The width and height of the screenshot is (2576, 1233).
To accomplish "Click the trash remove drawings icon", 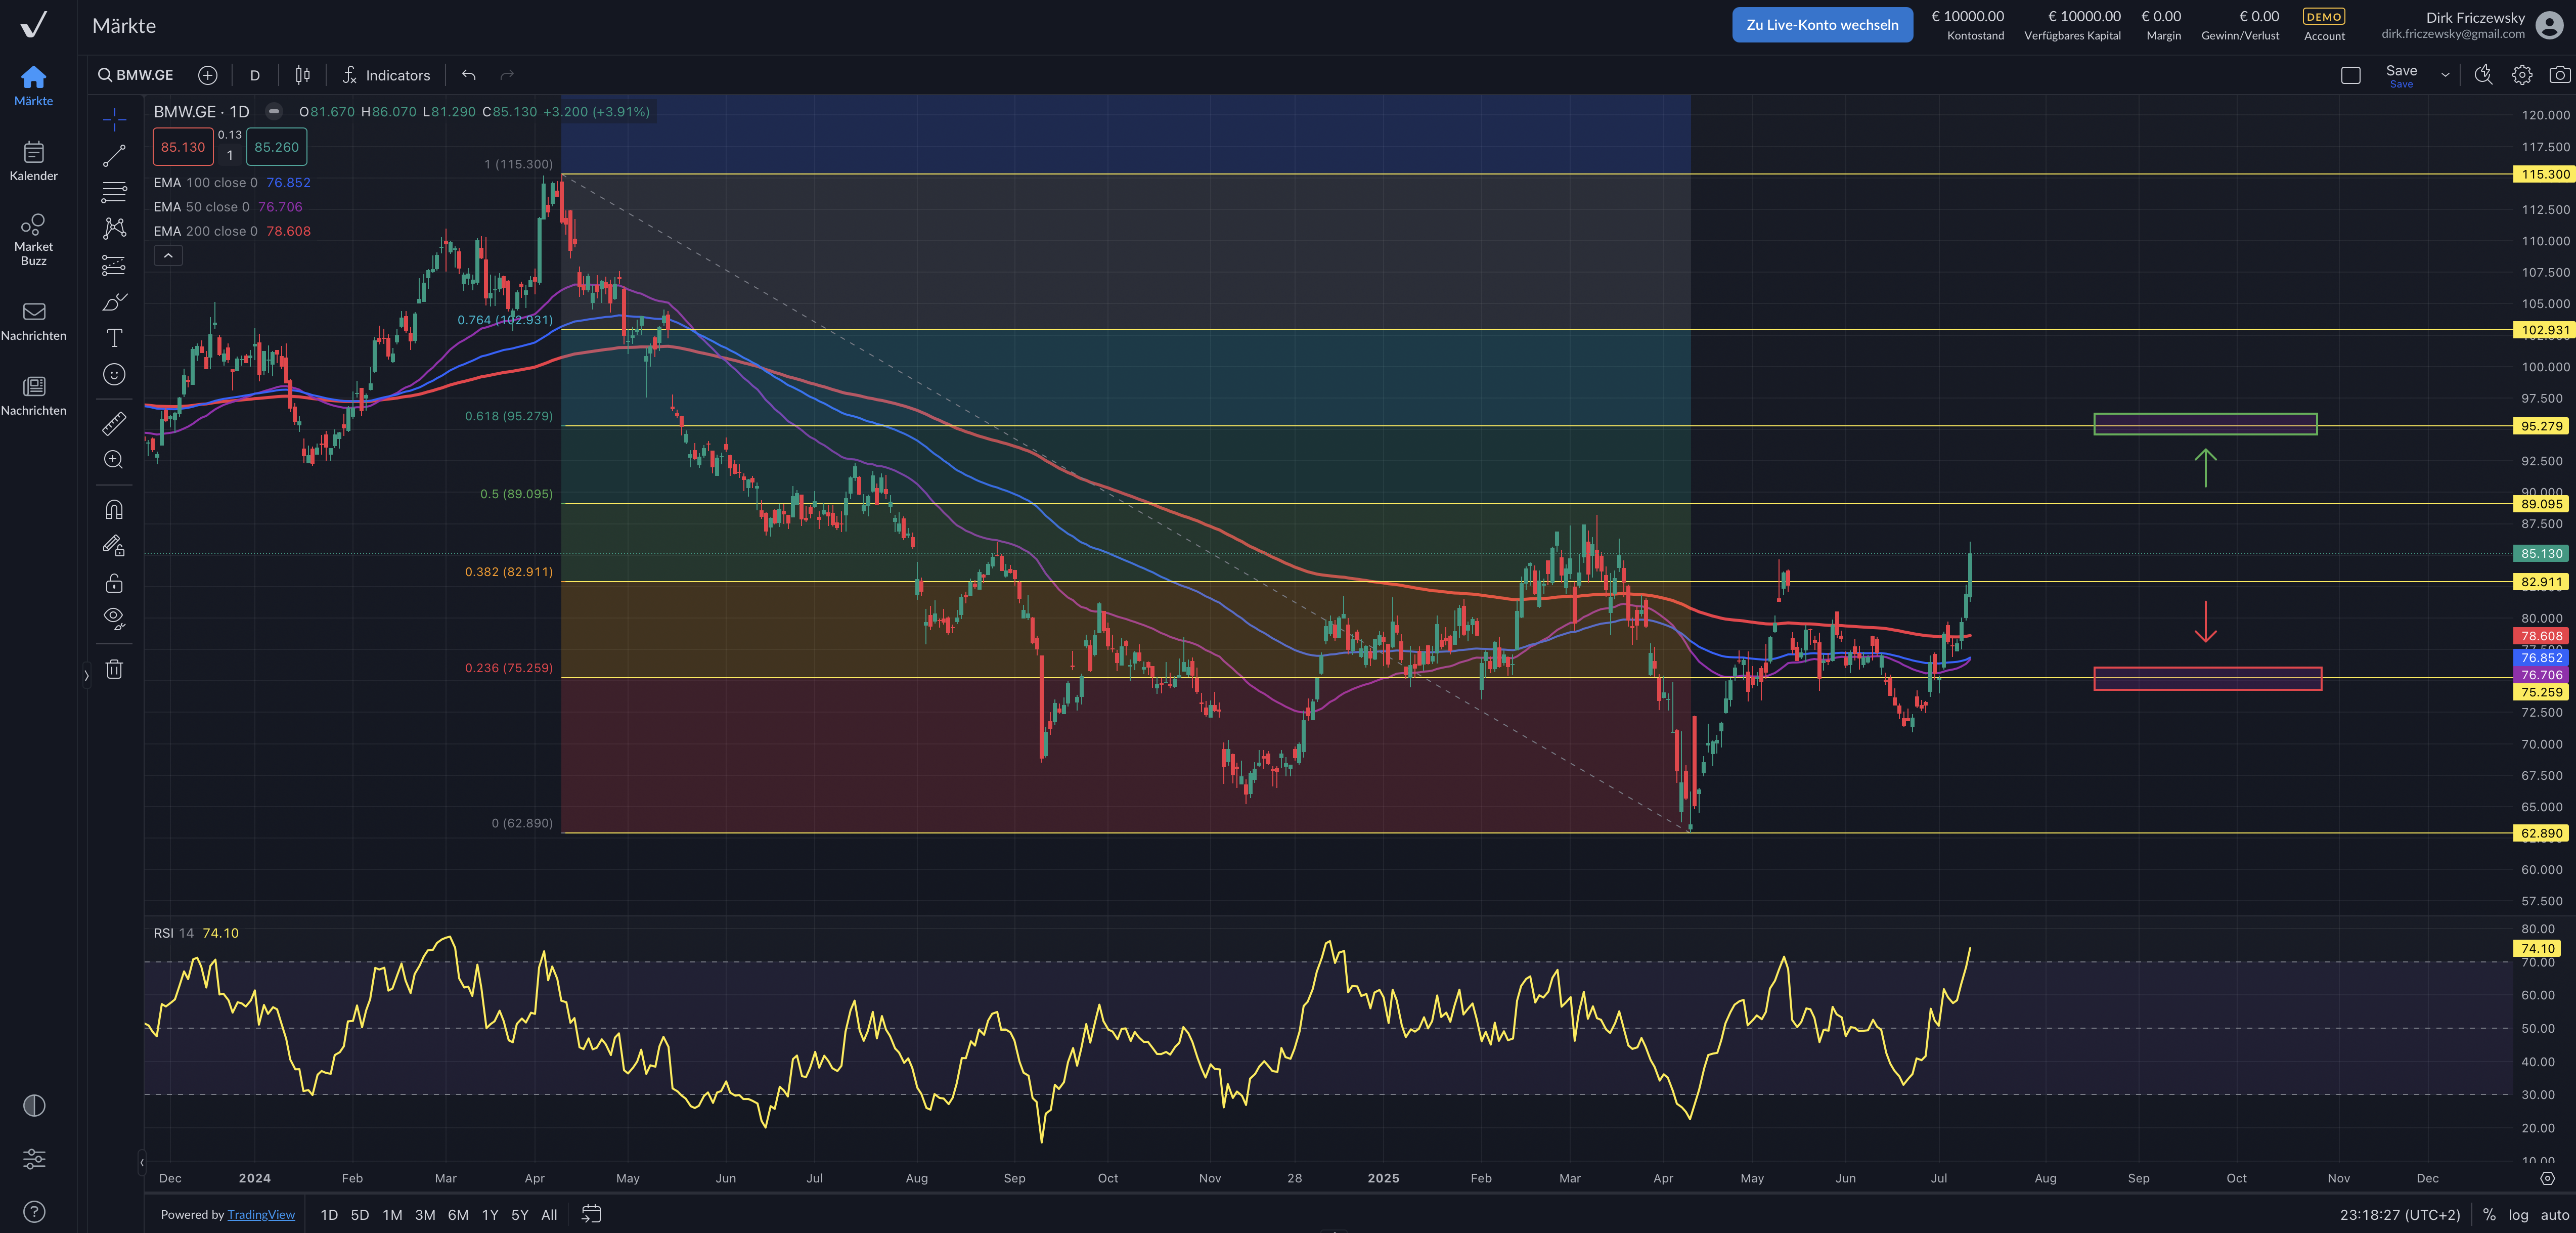I will (114, 669).
